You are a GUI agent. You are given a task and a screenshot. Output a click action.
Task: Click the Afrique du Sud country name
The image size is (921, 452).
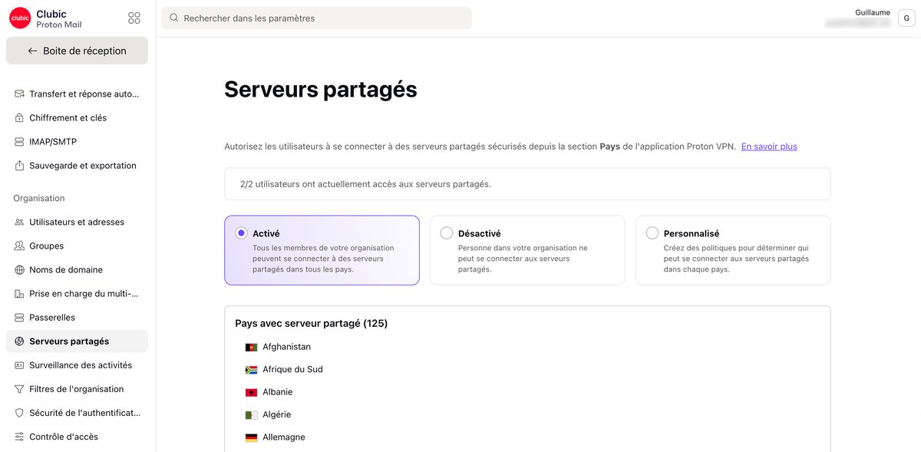tap(292, 369)
